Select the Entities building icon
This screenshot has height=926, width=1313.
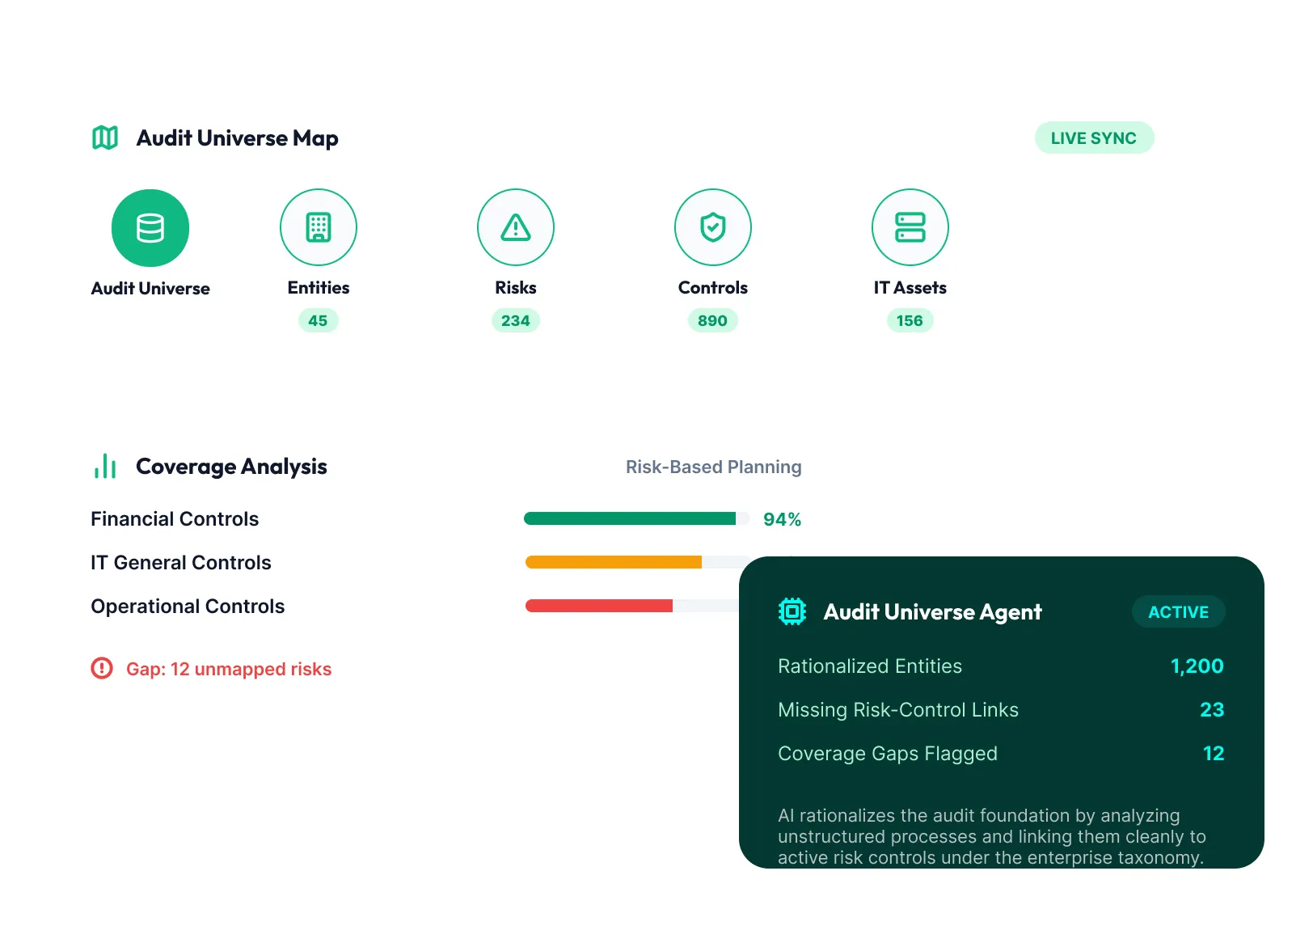[x=319, y=227]
